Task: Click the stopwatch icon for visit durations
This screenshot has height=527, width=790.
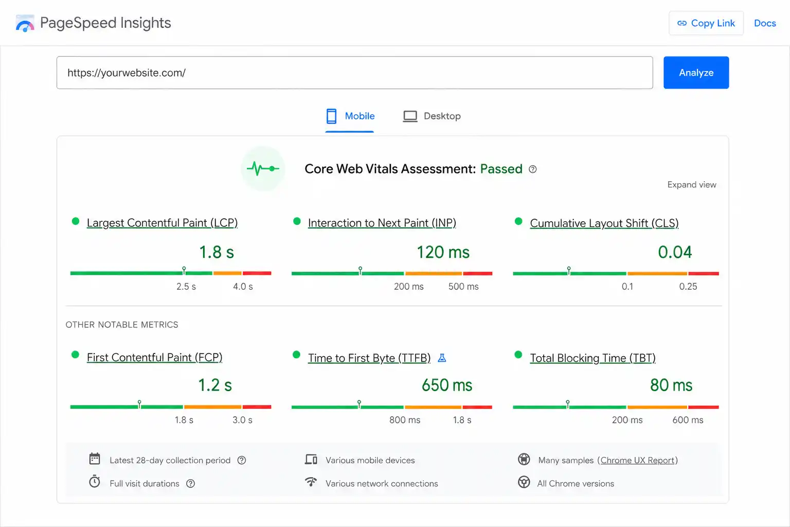Action: tap(95, 482)
